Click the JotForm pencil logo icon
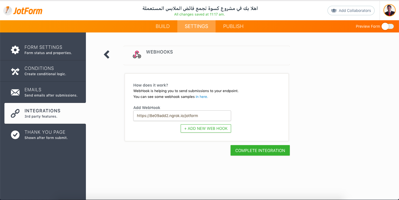Screen dimensions: 399x200 pyautogui.click(x=8, y=11)
